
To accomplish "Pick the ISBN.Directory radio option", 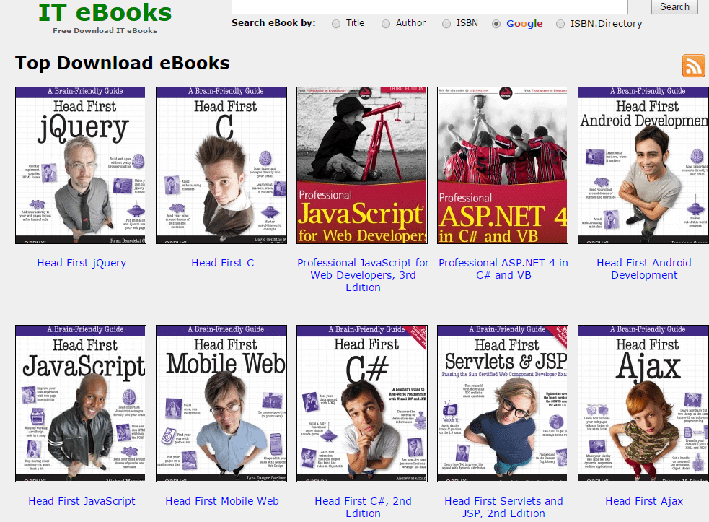I will [560, 24].
